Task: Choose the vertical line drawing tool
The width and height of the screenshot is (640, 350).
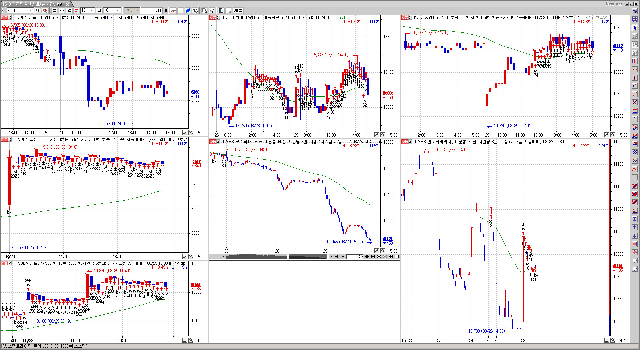Action: 635,78
